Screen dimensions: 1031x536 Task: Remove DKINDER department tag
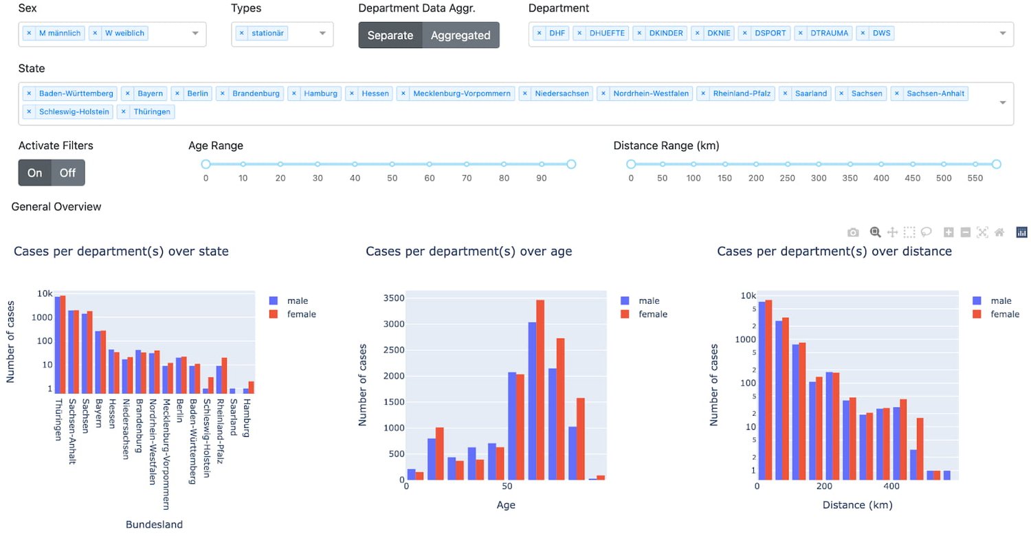639,33
